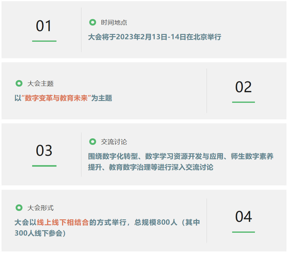The image size is (288, 253).
Task: Click the text 300人线下参会
Action: (x=39, y=233)
